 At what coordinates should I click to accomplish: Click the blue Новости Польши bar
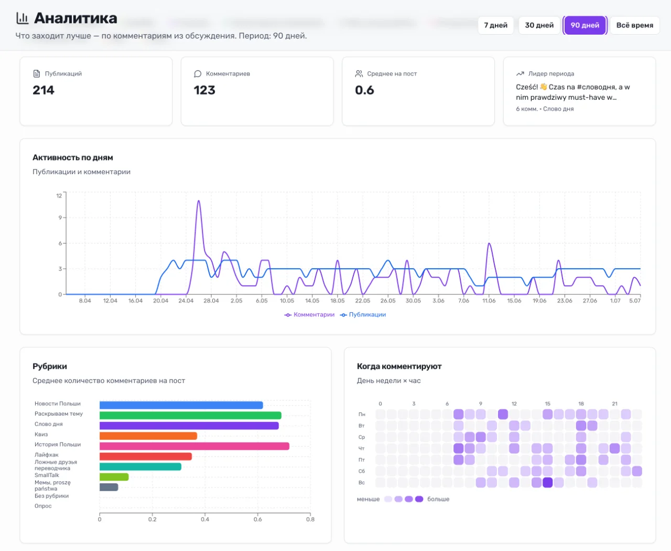[181, 405]
